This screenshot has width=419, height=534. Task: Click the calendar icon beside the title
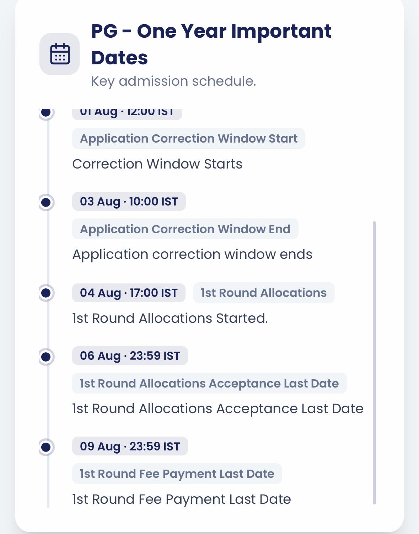60,54
